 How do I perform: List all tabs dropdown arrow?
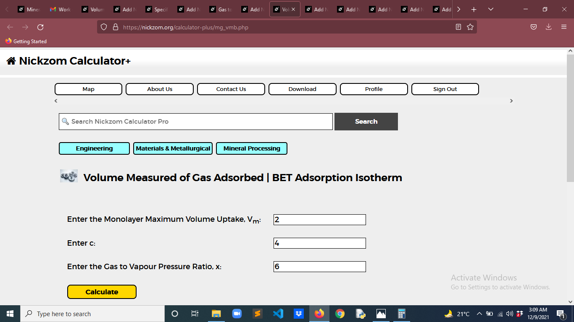click(490, 9)
